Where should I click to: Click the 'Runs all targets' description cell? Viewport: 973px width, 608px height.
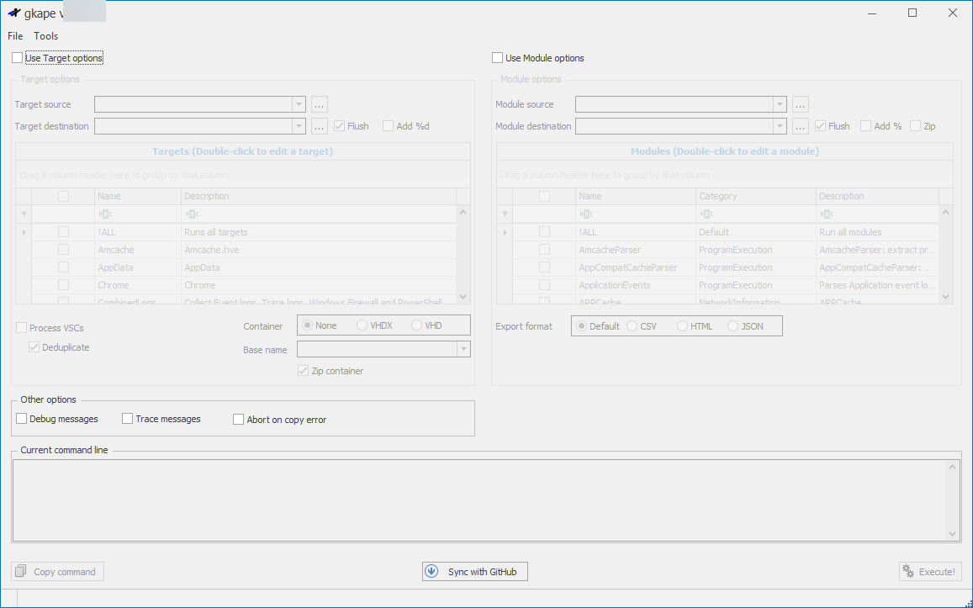pyautogui.click(x=319, y=232)
